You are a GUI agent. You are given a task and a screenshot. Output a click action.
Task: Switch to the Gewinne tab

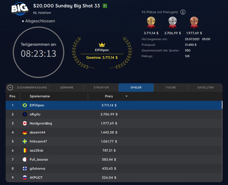(67, 88)
